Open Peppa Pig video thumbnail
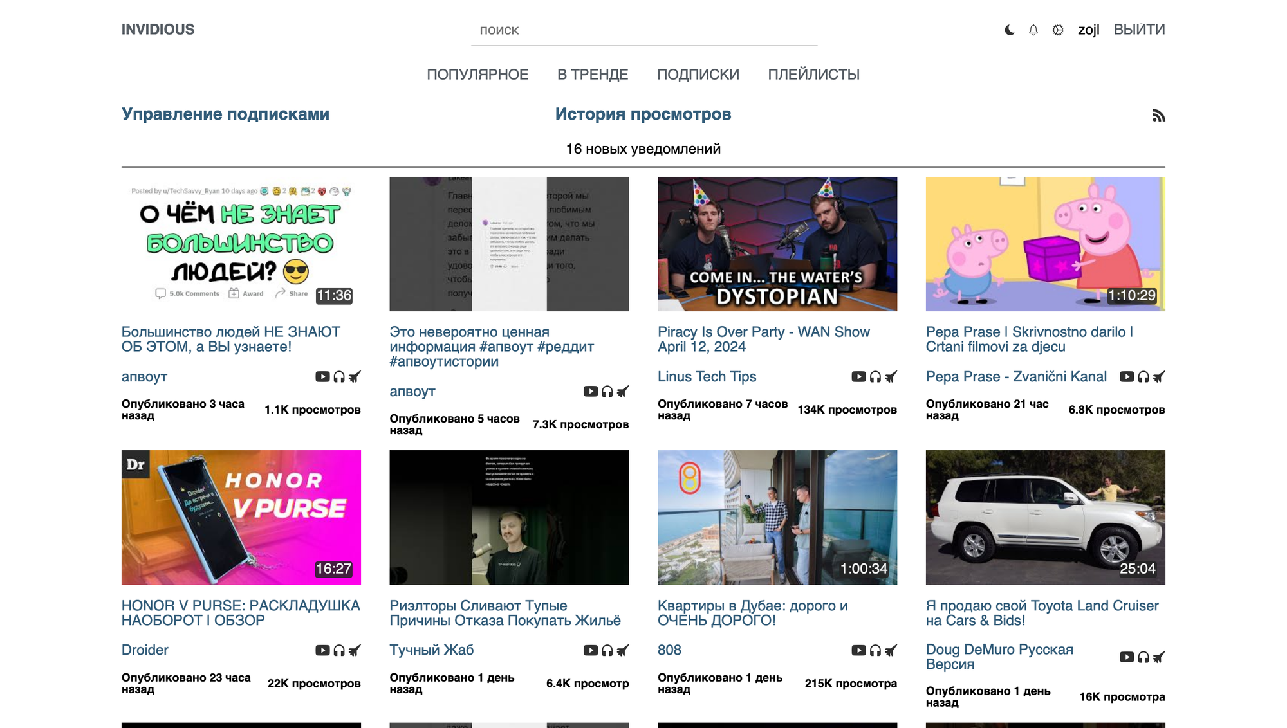1287x728 pixels. click(x=1045, y=244)
